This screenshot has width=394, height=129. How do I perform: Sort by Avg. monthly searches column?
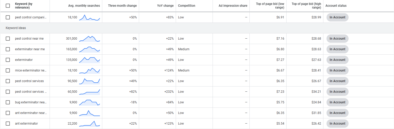[84, 6]
